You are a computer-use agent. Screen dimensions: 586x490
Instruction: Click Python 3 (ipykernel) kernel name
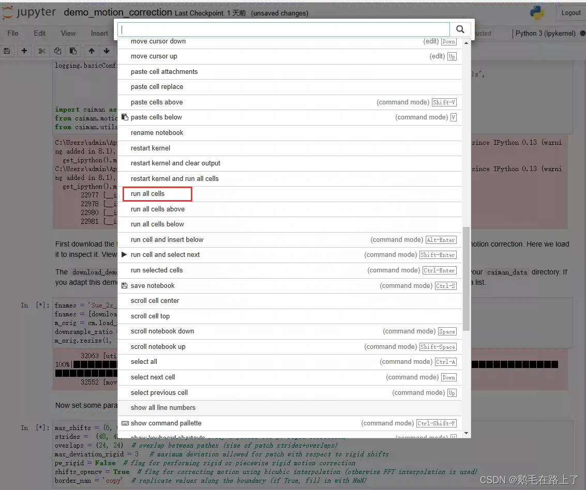point(545,33)
